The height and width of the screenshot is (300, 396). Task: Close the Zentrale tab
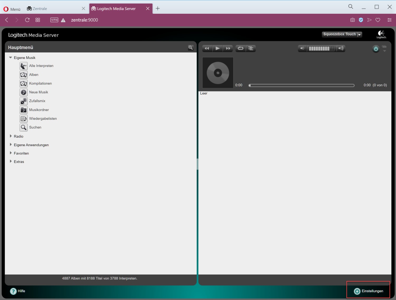coord(83,8)
